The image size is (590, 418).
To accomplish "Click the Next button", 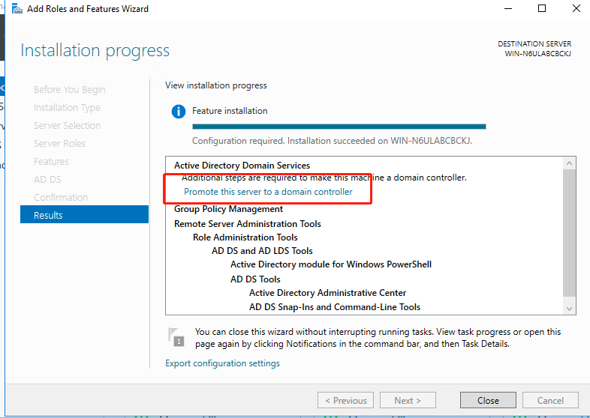I will pos(408,400).
